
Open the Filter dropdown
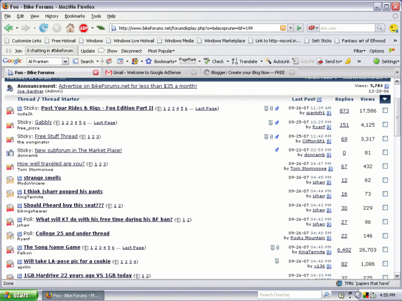359,51
